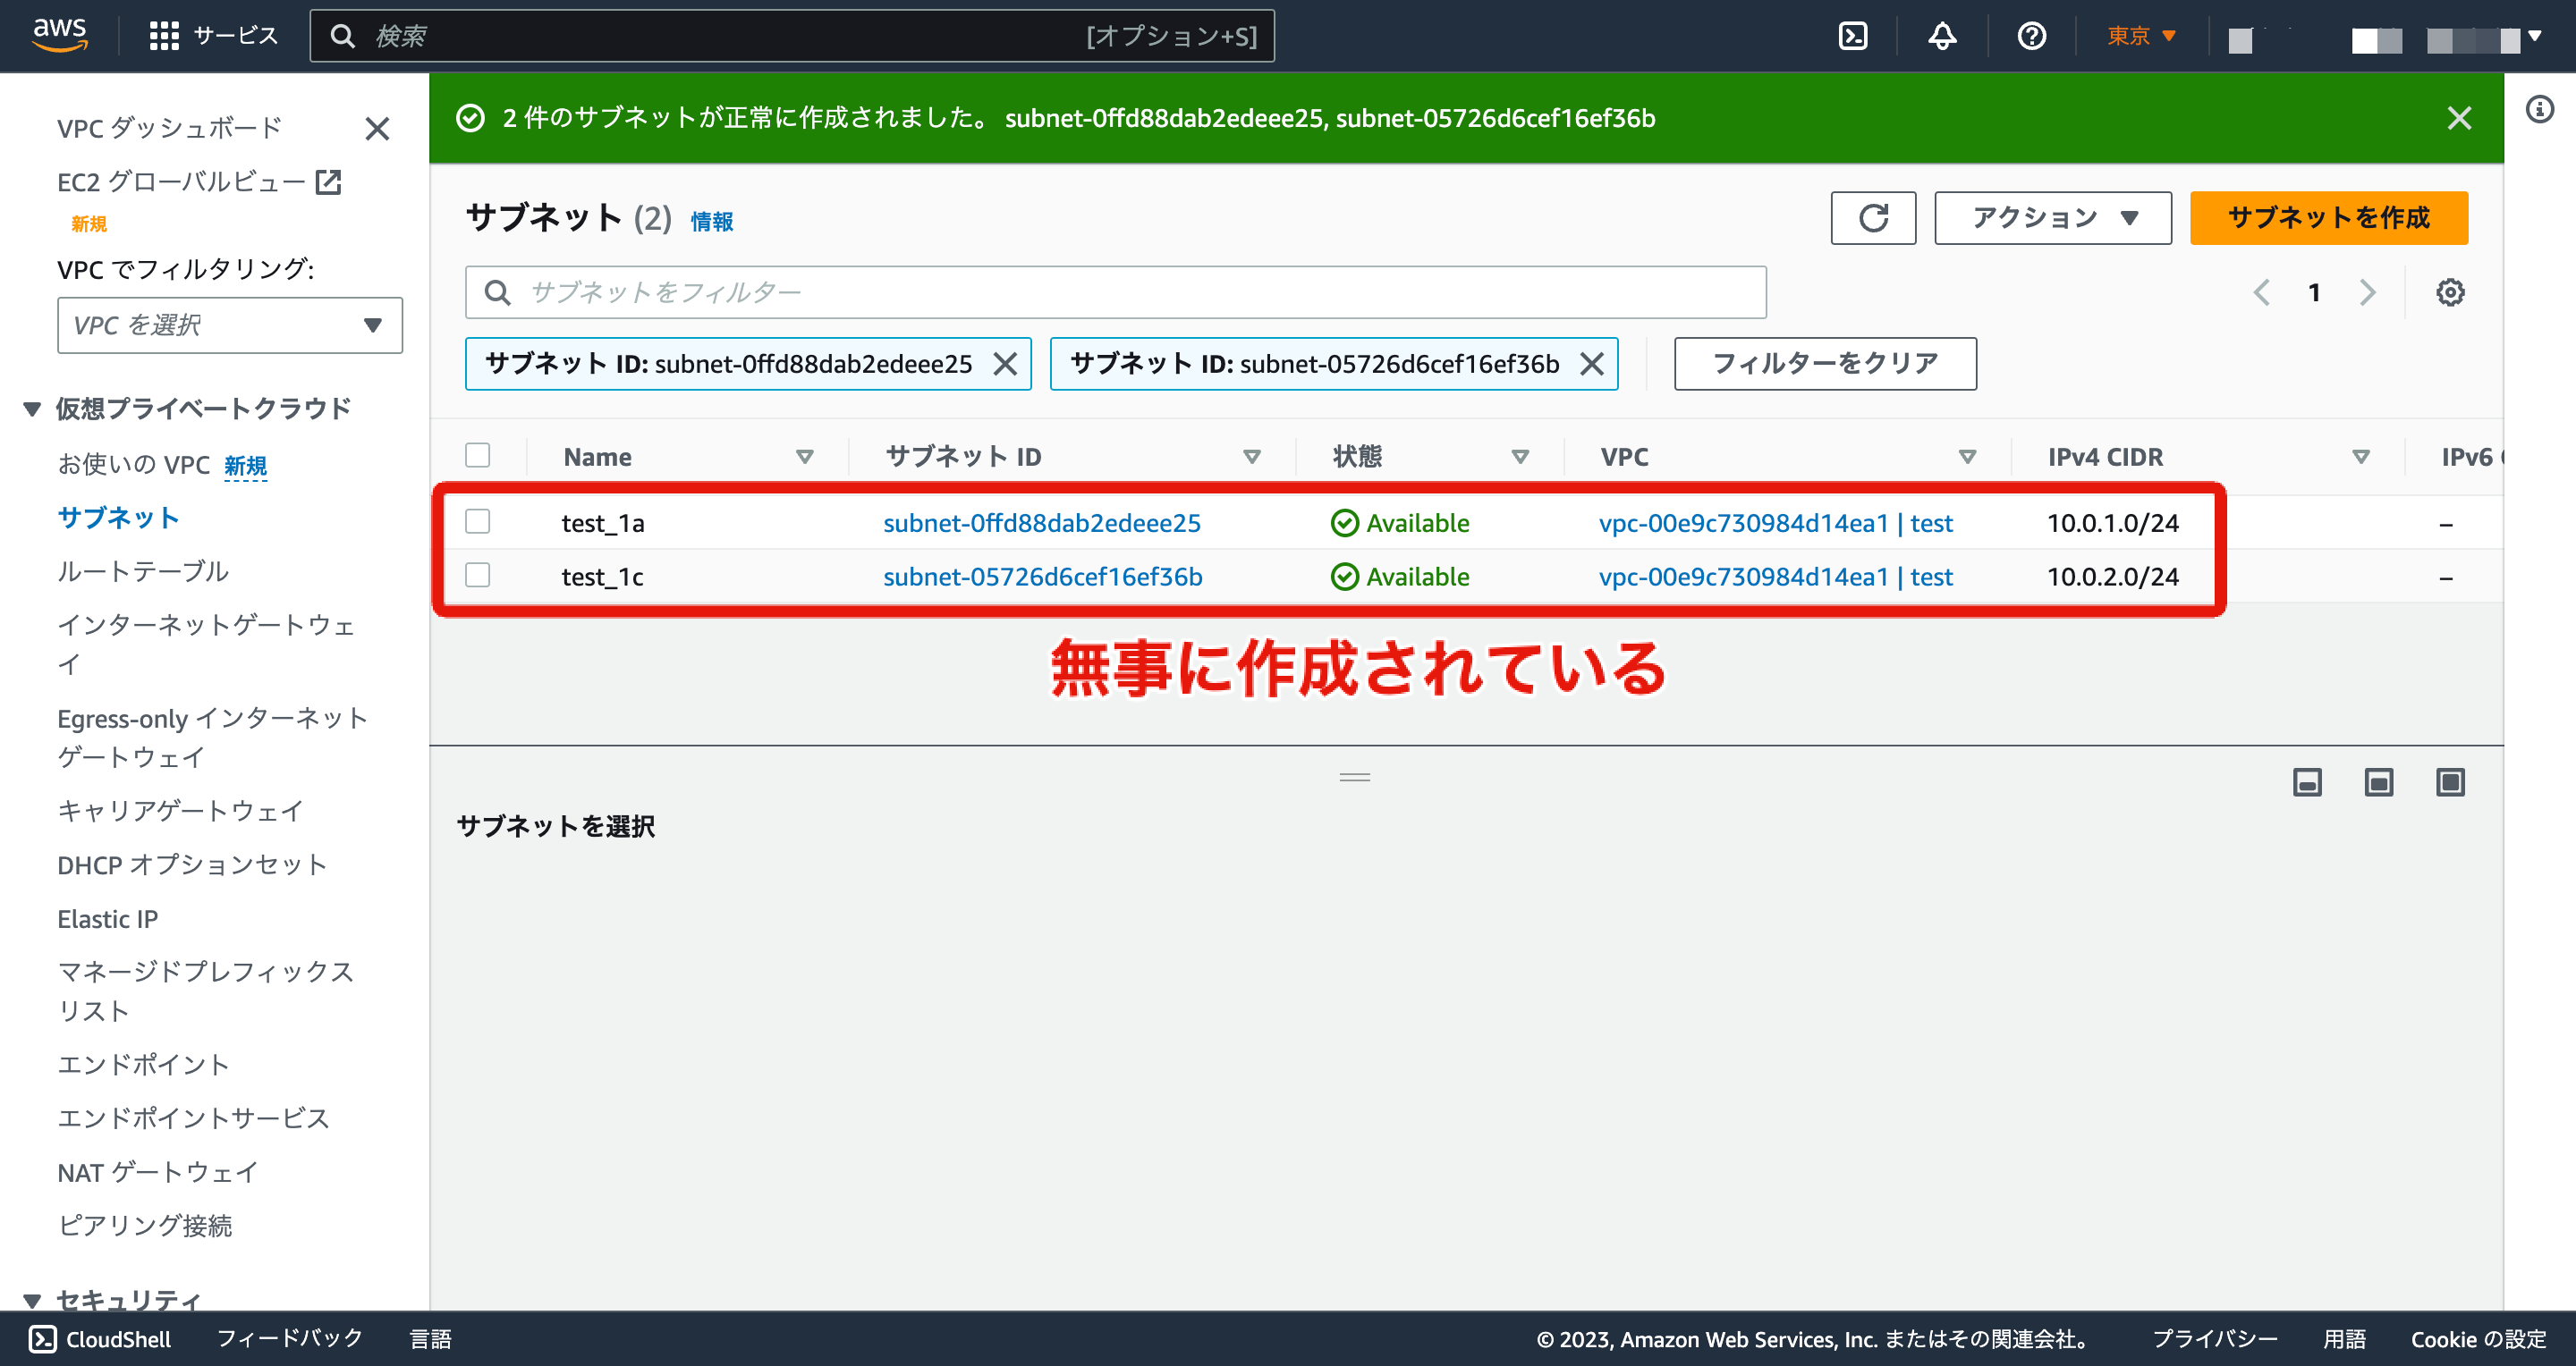Image resolution: width=2576 pixels, height=1366 pixels.
Task: Select the test_1a subnet checkbox
Action: (478, 521)
